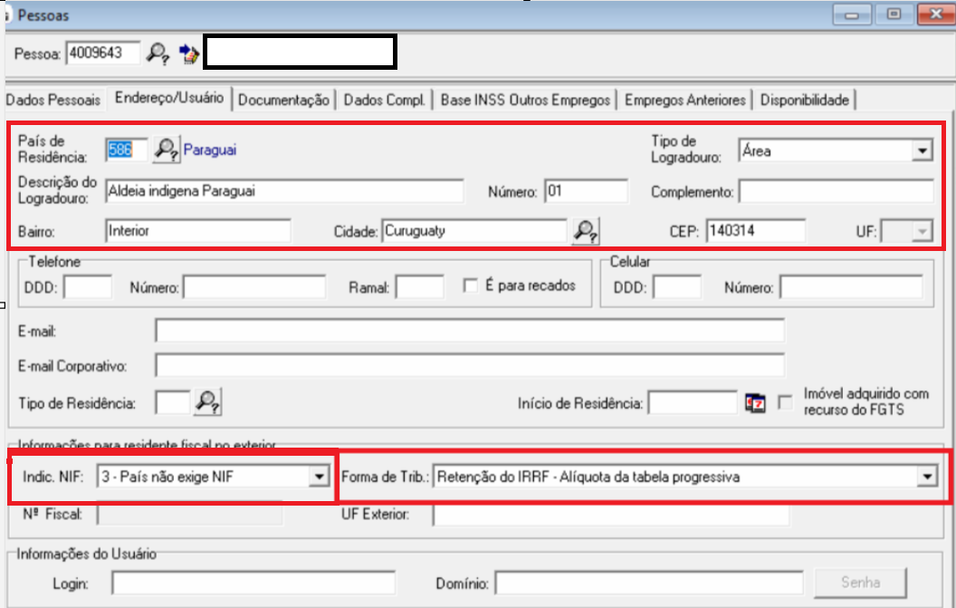Open the Indic. NIF dropdown
Screen dimensions: 956x608
[x=318, y=476]
